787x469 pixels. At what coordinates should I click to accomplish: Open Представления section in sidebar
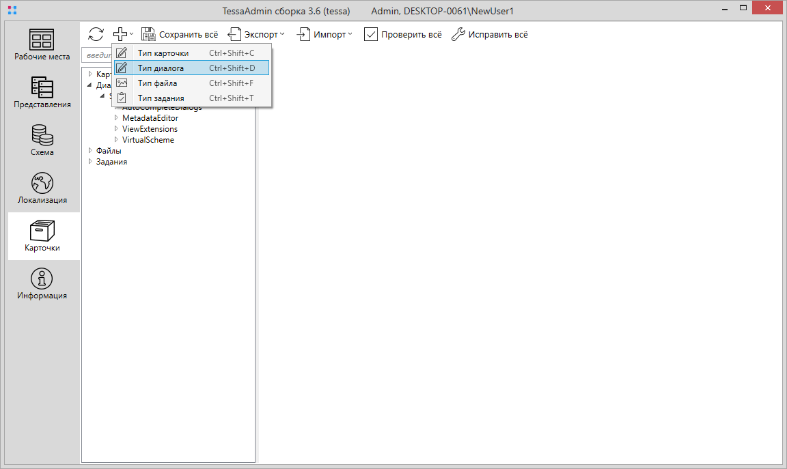42,92
